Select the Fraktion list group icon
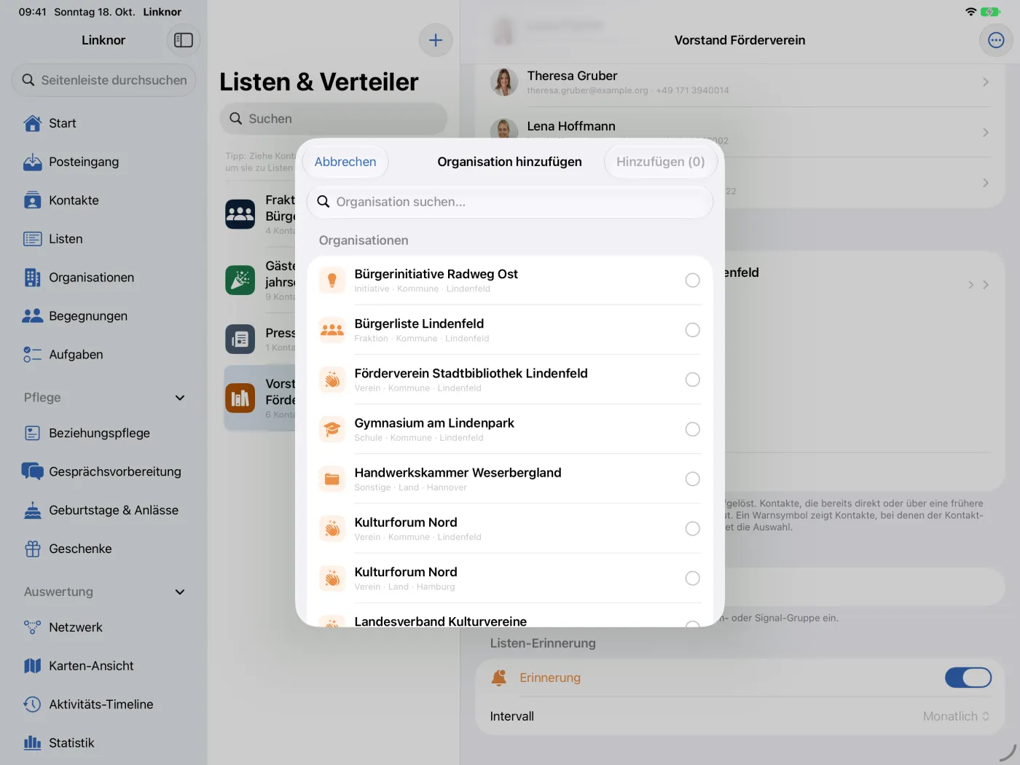 coord(240,214)
